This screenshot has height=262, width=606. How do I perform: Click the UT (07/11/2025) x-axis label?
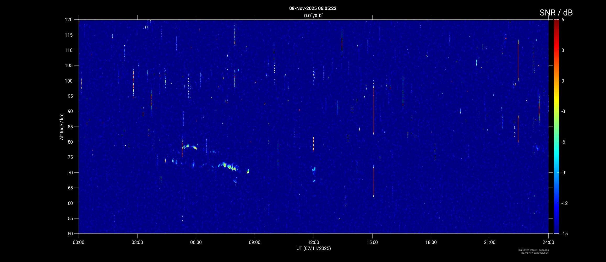[x=314, y=248]
